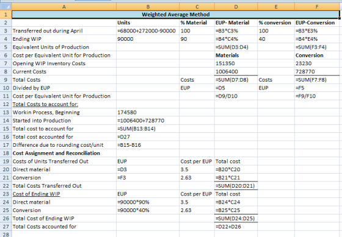The image size is (342, 237).
Task: Select row 1 header
Action: (6, 15)
